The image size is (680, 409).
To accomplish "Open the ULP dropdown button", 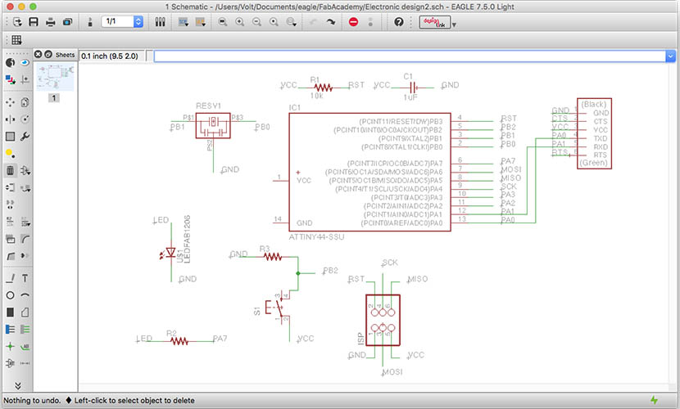I will coord(201,21).
